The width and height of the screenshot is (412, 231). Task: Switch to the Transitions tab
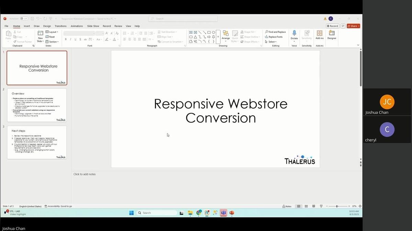point(60,26)
